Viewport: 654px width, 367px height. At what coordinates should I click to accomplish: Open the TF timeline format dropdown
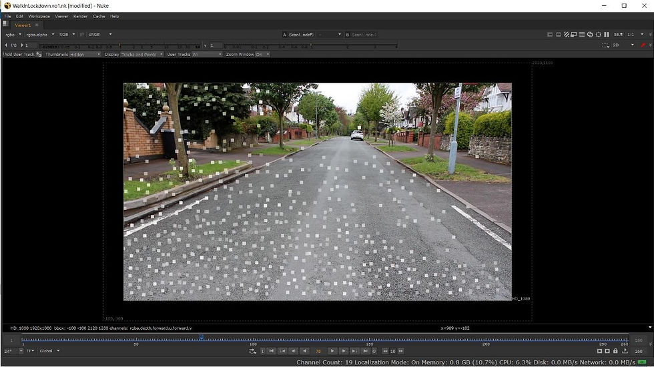(x=31, y=351)
